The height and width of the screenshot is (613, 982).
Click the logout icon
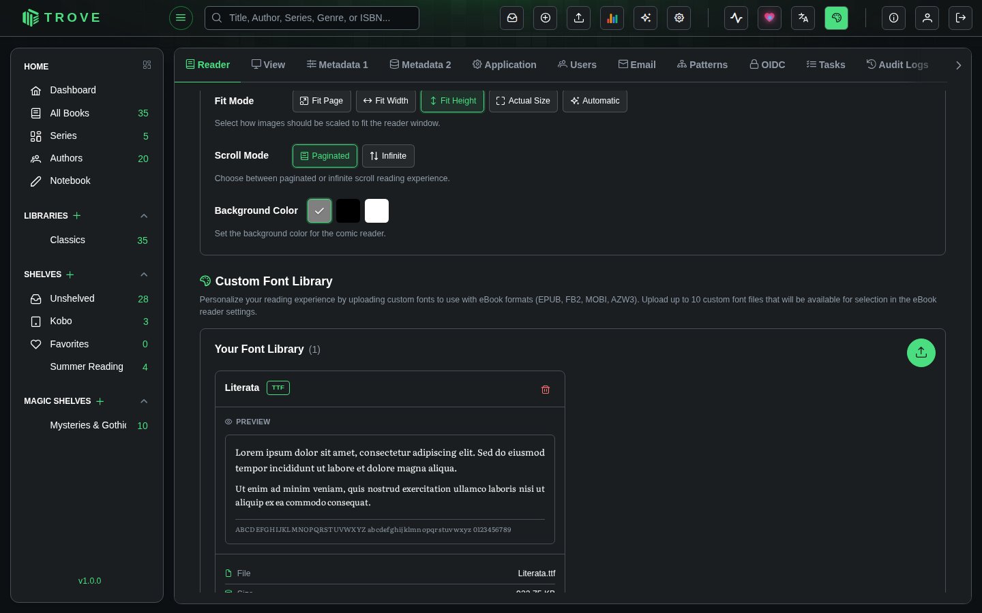pos(961,18)
